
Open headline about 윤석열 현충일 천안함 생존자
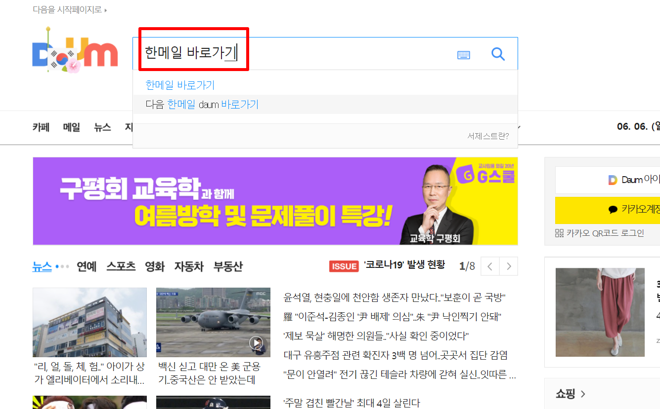click(x=395, y=297)
